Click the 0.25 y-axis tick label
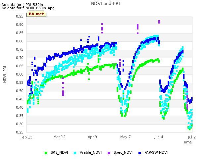The image size is (212, 159). pyautogui.click(x=20, y=132)
